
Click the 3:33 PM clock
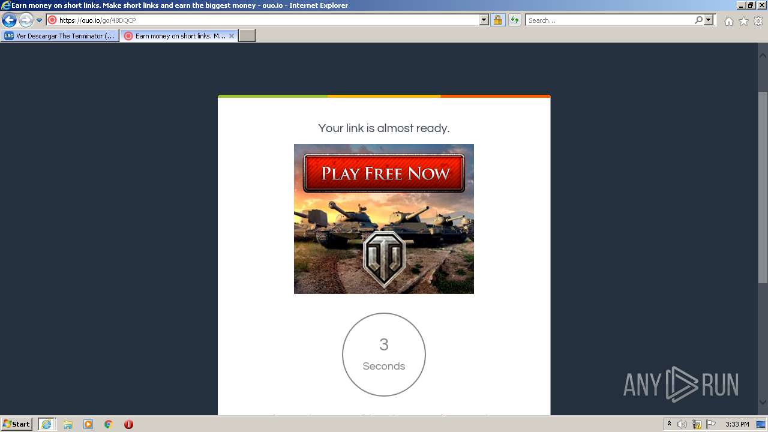[x=737, y=424]
